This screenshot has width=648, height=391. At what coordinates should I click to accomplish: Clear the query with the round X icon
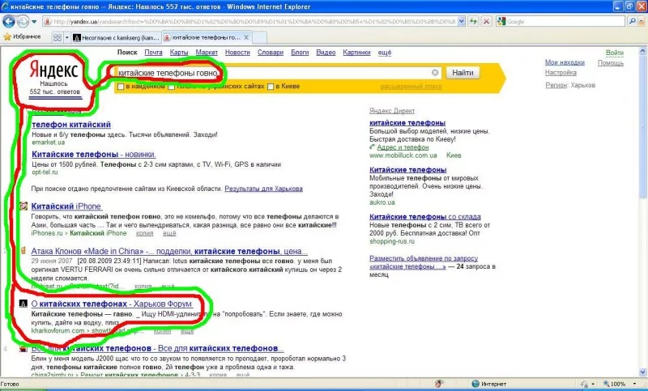coord(435,73)
